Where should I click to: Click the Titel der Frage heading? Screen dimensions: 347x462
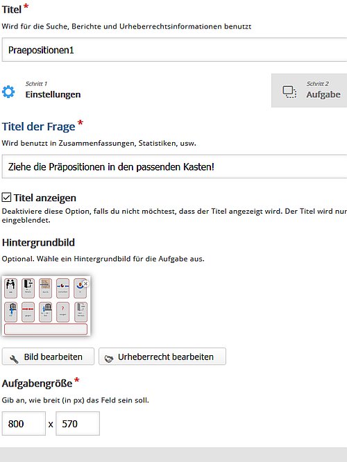click(x=39, y=127)
